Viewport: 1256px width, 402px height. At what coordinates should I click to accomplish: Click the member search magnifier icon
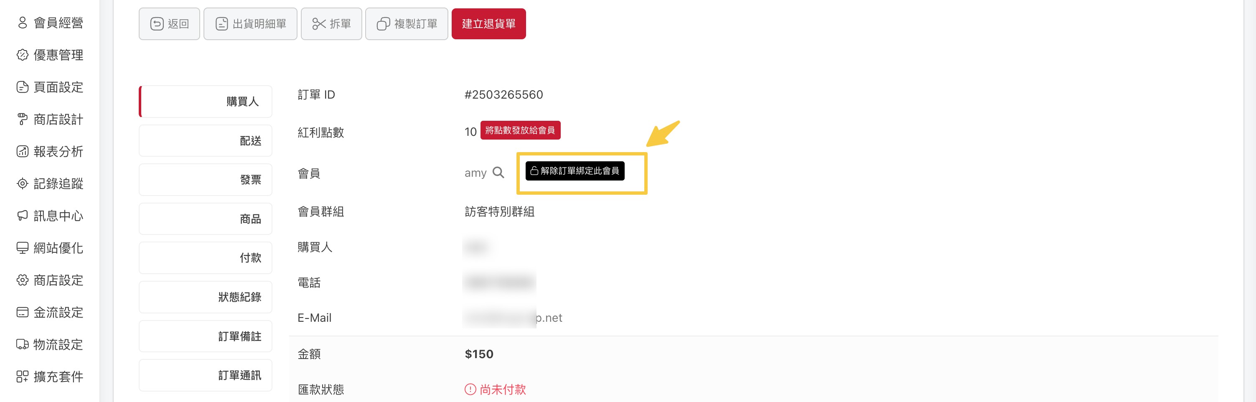[x=498, y=172]
